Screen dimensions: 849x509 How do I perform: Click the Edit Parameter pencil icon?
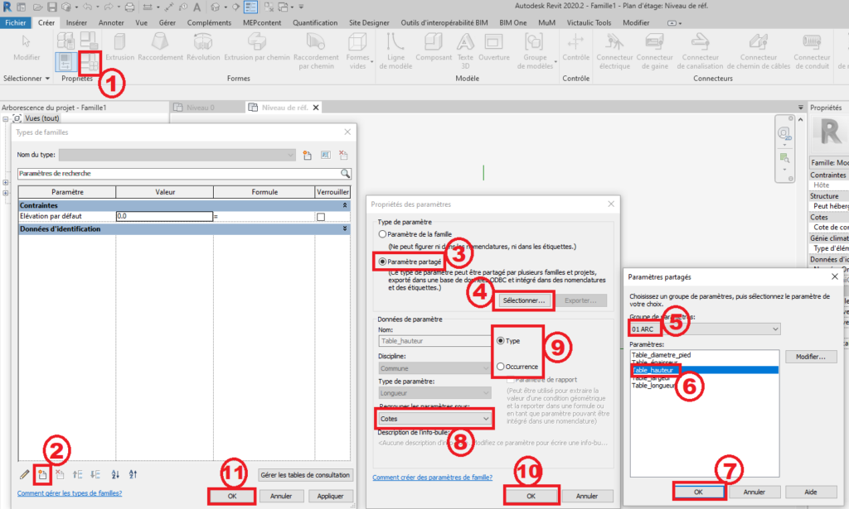(24, 474)
